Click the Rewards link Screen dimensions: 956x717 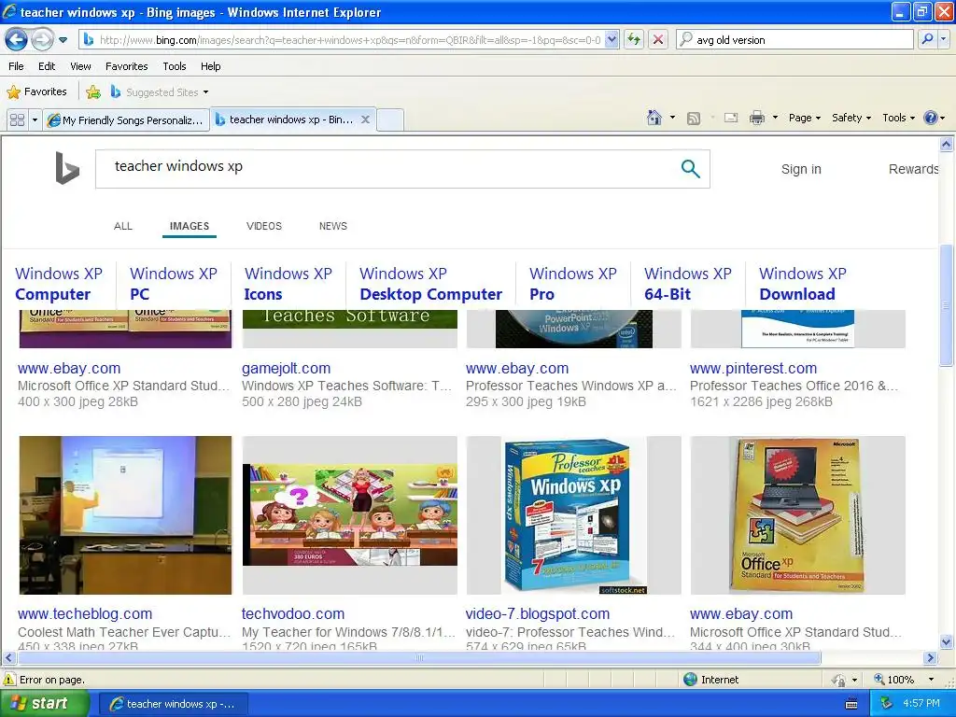click(x=913, y=169)
